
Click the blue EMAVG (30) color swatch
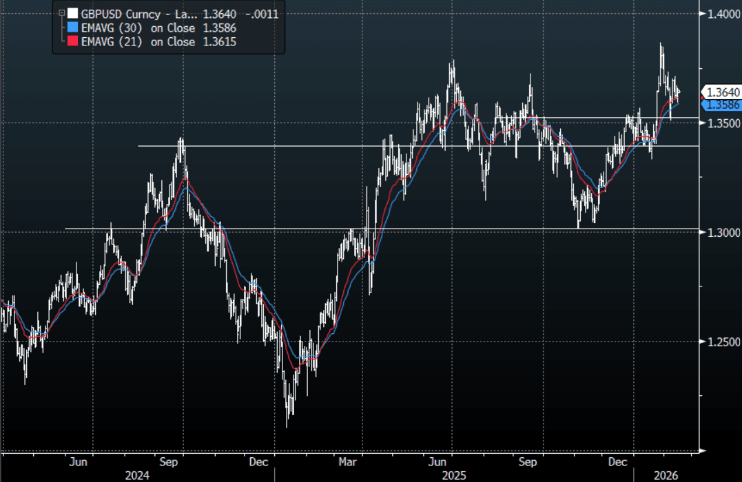pyautogui.click(x=72, y=28)
